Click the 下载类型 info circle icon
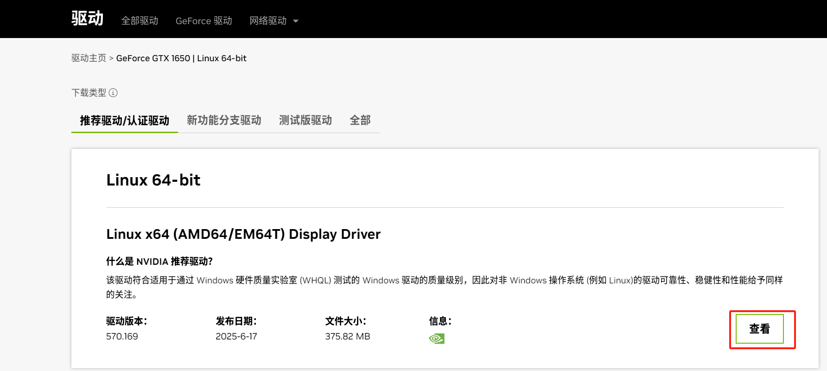Viewport: 827px width, 371px height. [x=113, y=93]
